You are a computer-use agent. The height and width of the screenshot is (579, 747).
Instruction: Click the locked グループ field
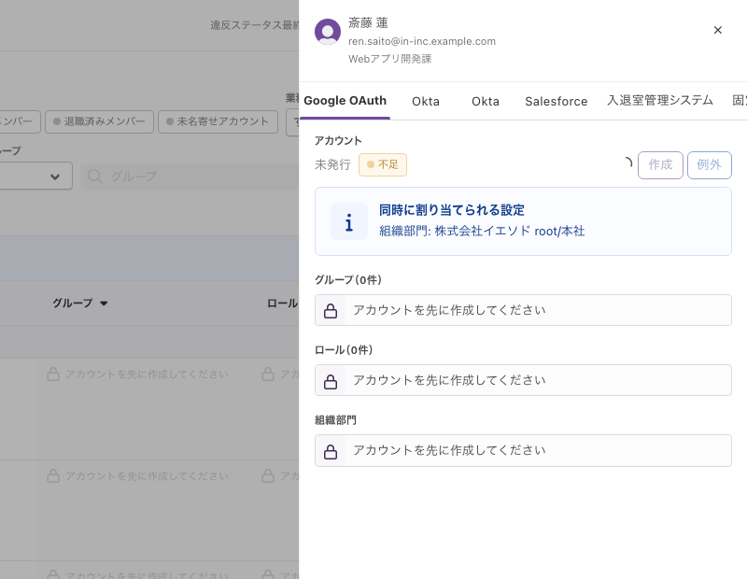(523, 310)
